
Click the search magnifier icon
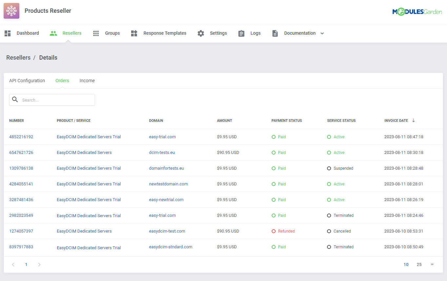15,100
